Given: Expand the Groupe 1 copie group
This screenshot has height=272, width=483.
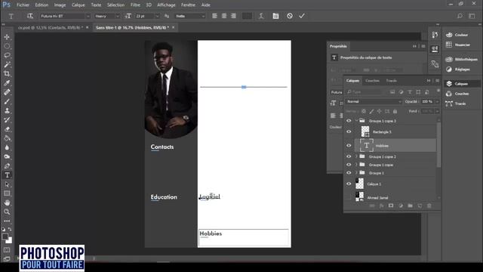Looking at the screenshot, I should coord(356,165).
